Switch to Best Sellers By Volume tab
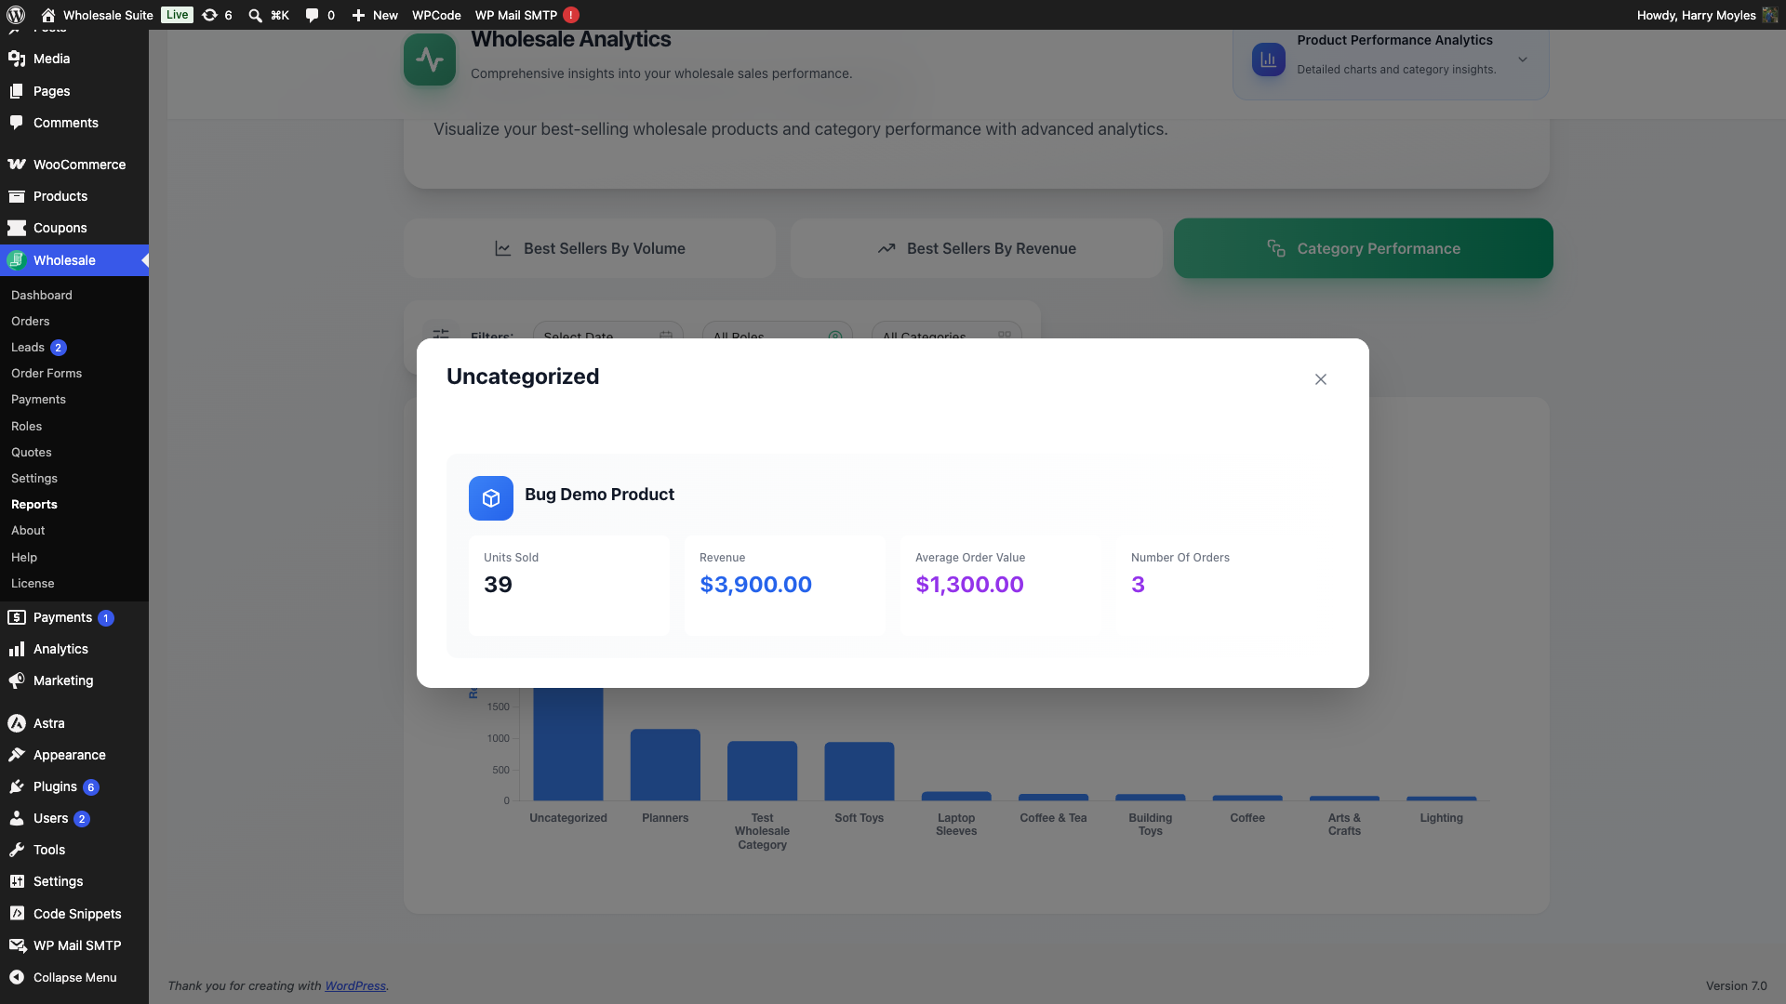The height and width of the screenshot is (1004, 1786). click(x=590, y=248)
